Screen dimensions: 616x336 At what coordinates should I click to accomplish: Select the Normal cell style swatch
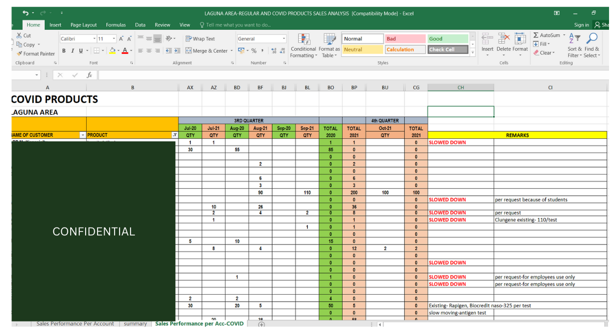pos(362,39)
